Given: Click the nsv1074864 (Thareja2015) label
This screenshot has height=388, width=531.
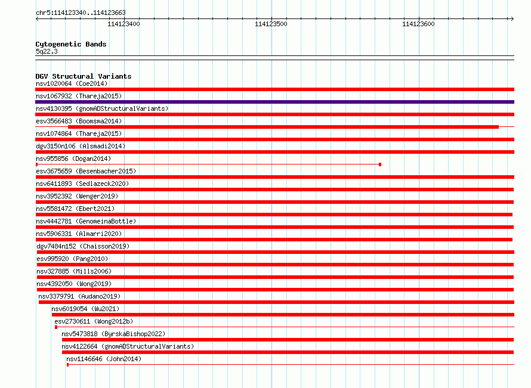Looking at the screenshot, I should tap(79, 134).
